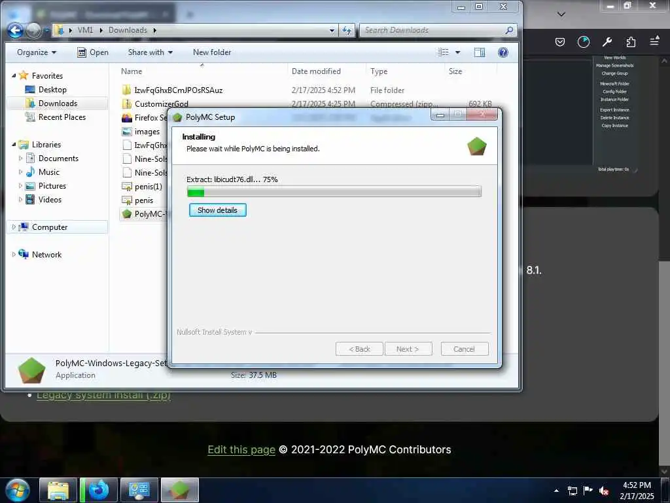Viewport: 670px width, 503px height.
Task: Click New folder in Explorer toolbar
Action: (x=212, y=52)
